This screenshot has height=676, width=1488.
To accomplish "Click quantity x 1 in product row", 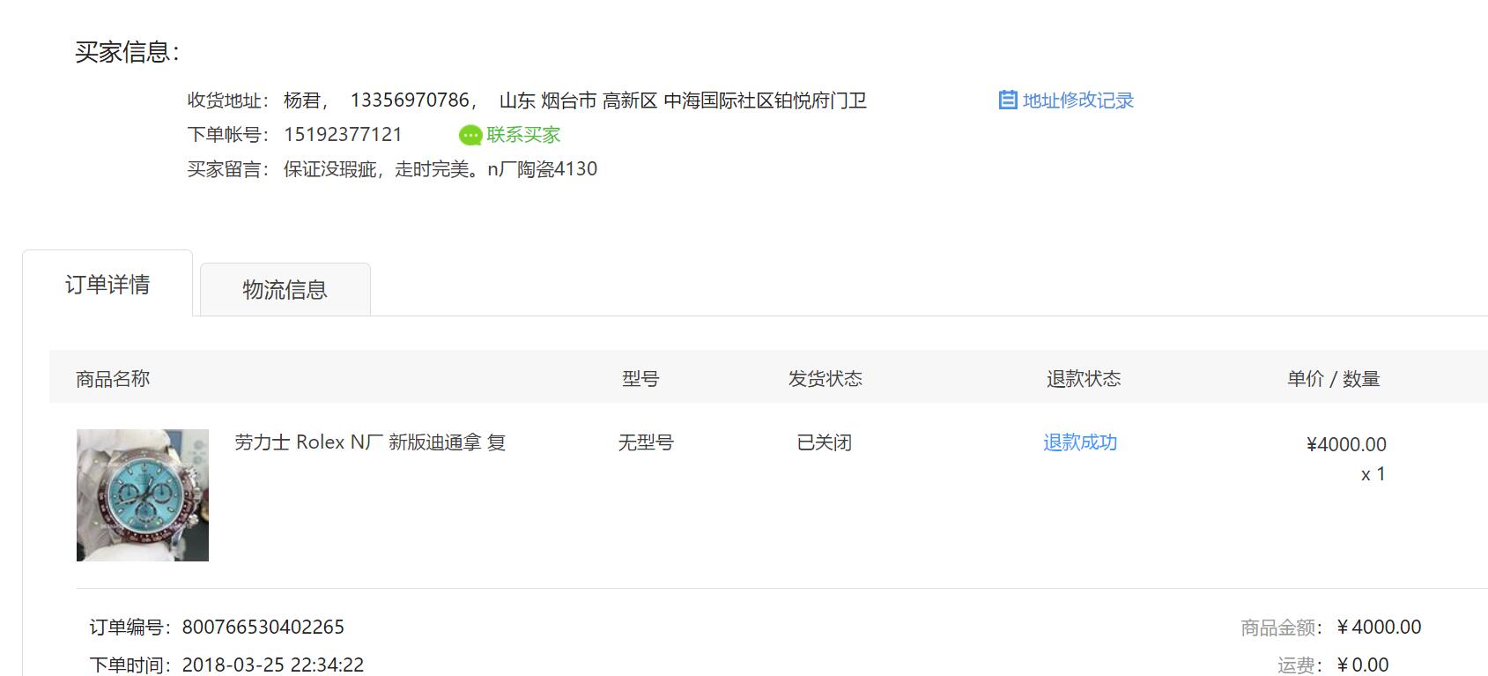I will pos(1373,474).
